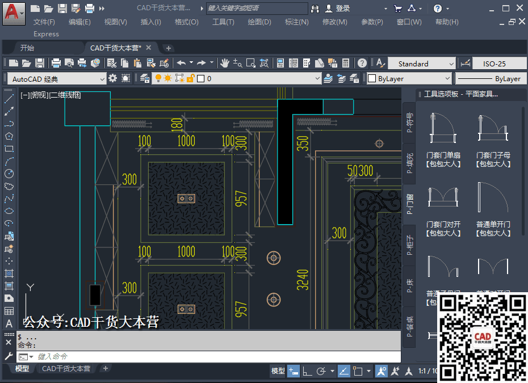Click the Autodesk App Store cart icon
Screen dimensions: 528x383
point(397,9)
